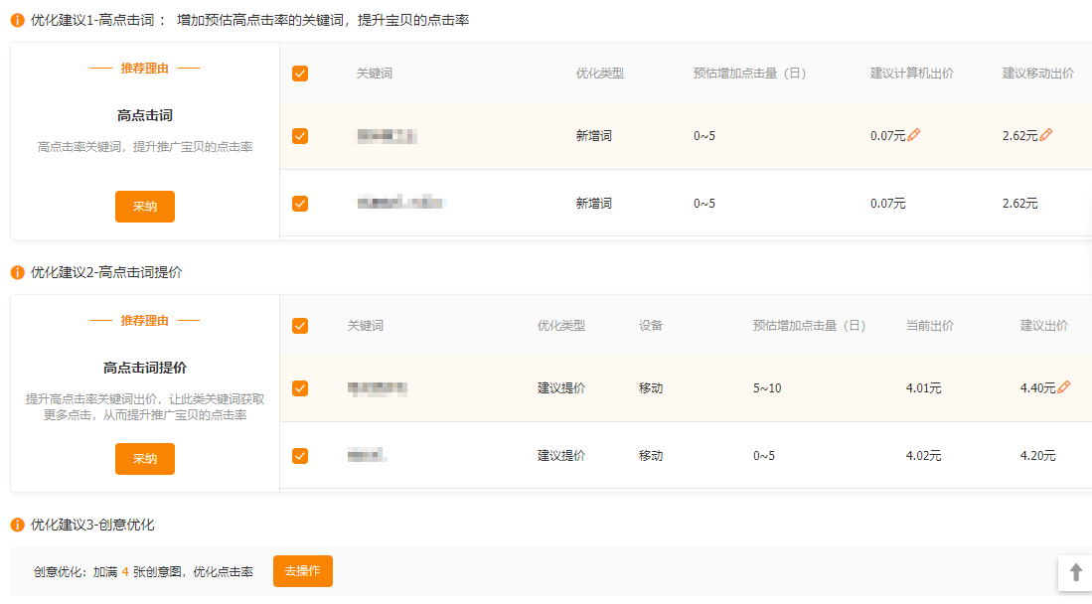Click the 建议计算机出价 column header
This screenshot has height=604, width=1092.
coord(911,74)
